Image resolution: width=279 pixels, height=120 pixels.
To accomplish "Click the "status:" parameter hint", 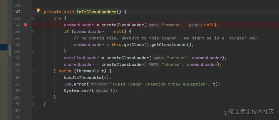I will pyautogui.click(x=102, y=91).
